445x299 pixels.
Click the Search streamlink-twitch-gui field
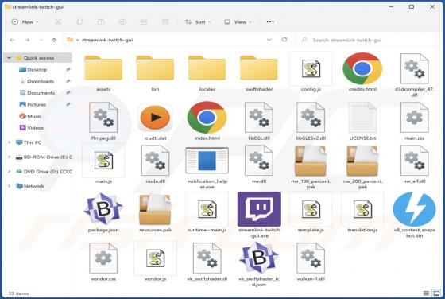pyautogui.click(x=367, y=40)
